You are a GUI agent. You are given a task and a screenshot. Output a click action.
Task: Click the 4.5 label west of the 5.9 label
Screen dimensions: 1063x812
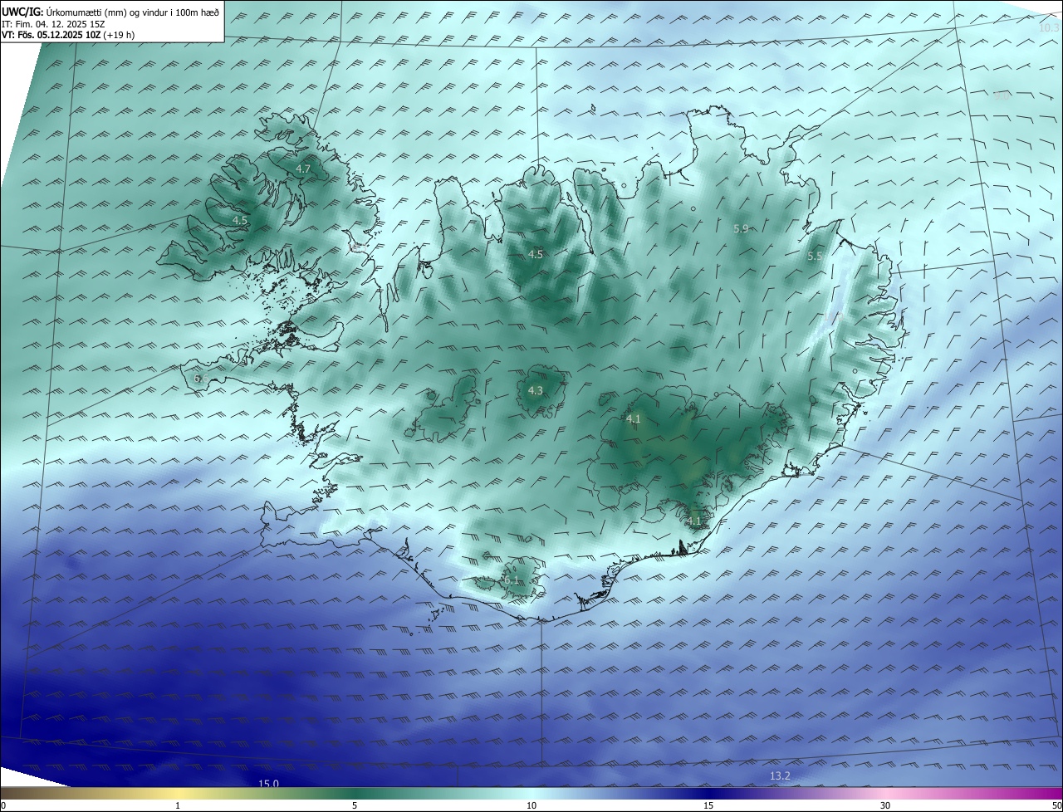[536, 254]
